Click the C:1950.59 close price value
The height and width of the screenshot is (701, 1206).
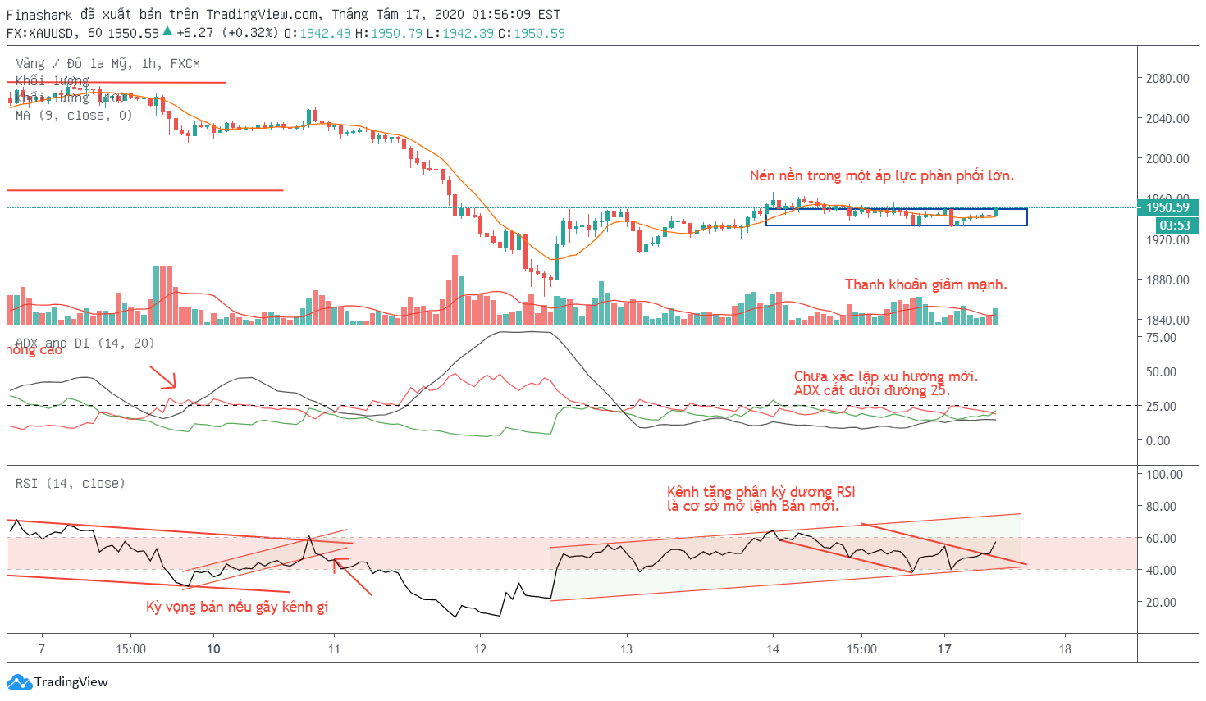click(532, 33)
